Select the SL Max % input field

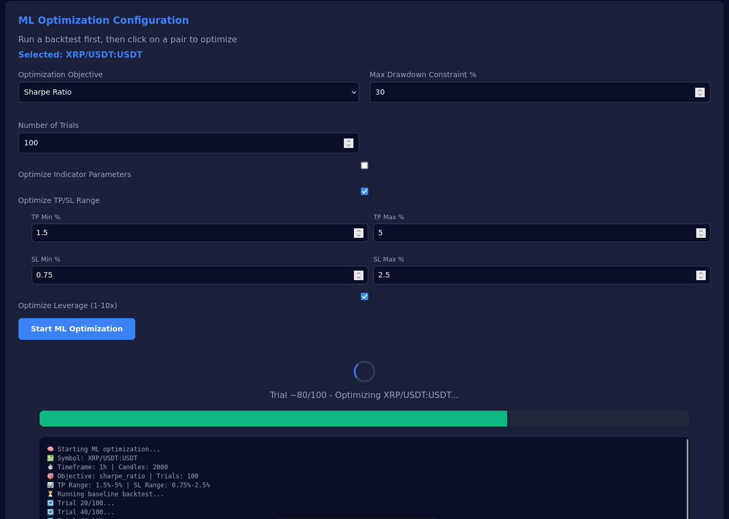pyautogui.click(x=532, y=275)
